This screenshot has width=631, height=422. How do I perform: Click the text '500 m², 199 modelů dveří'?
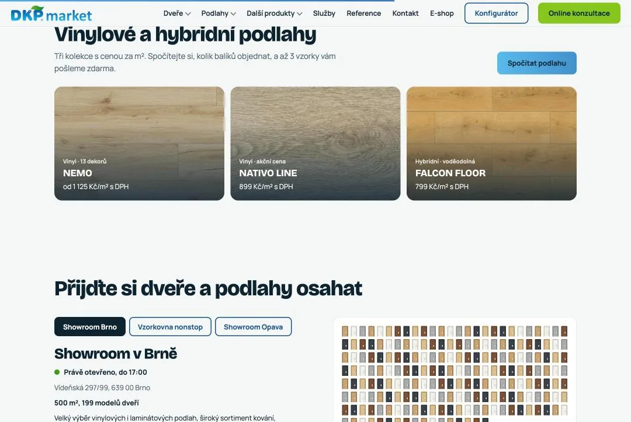[x=96, y=403]
